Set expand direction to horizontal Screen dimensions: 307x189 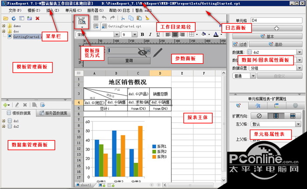pos(293,116)
